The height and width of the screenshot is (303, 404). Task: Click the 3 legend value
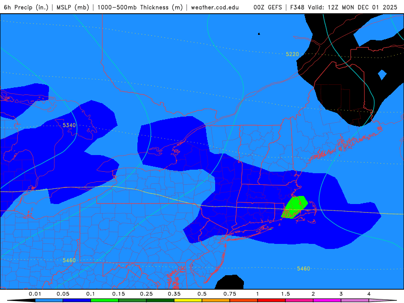(x=341, y=294)
